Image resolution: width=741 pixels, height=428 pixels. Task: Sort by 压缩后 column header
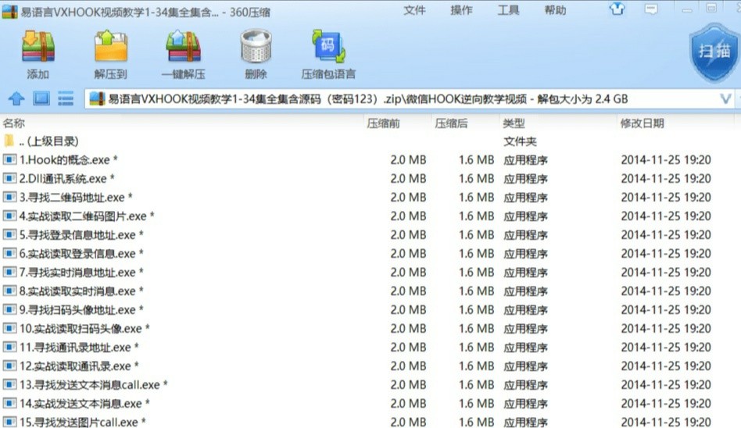(x=451, y=123)
